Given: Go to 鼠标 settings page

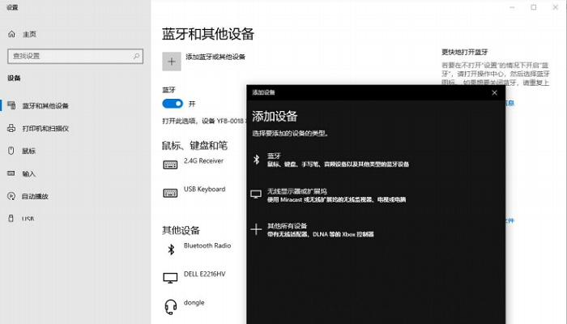Looking at the screenshot, I should (x=28, y=151).
